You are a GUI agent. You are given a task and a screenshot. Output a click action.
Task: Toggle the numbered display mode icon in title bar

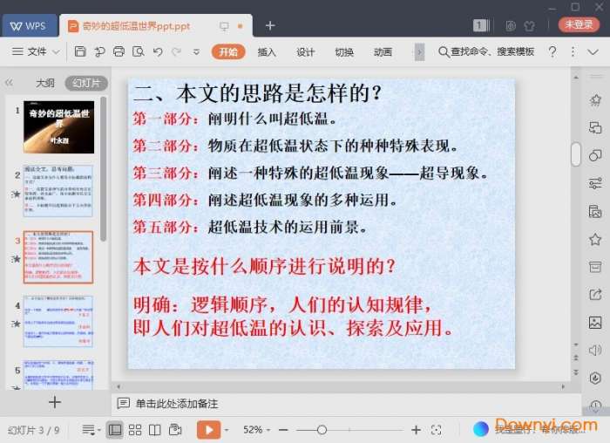(481, 25)
